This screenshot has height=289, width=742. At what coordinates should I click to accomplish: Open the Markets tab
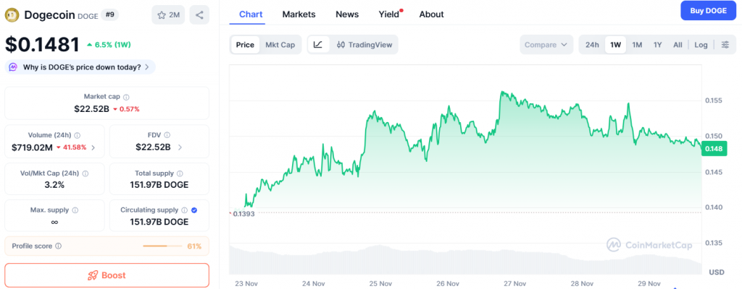pos(299,14)
